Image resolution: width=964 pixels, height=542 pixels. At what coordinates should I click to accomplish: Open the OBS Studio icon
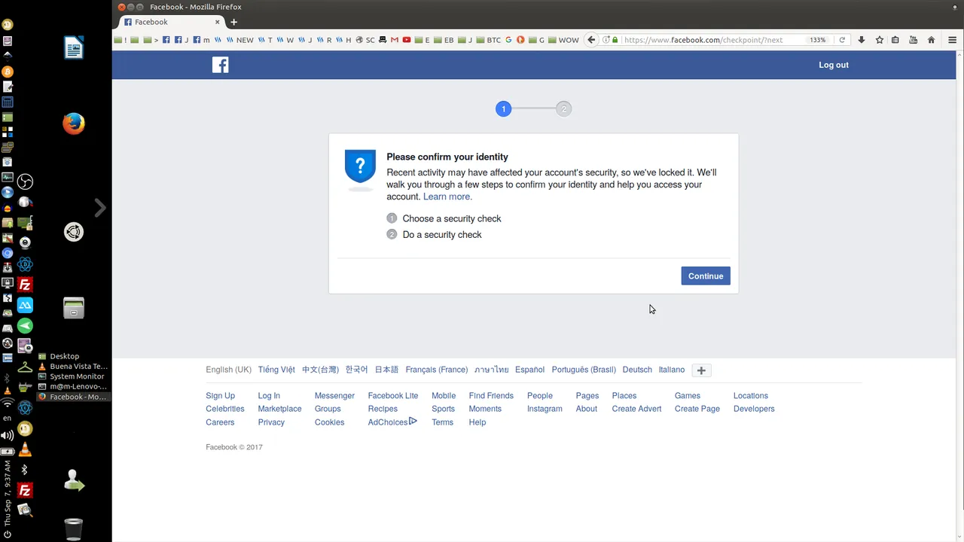tap(25, 181)
